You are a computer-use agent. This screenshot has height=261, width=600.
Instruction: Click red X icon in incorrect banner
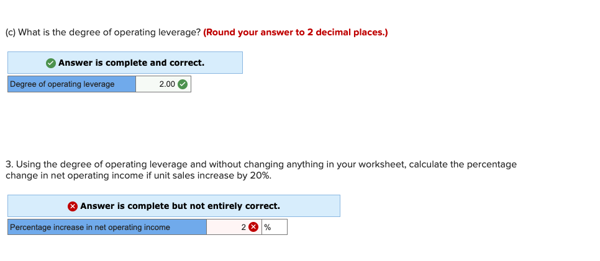(x=73, y=206)
